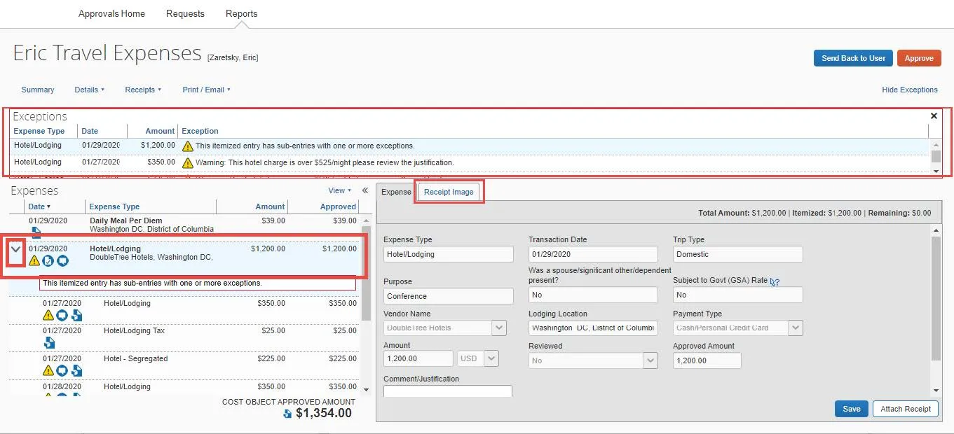Sort by the Amount column in Expenses list
This screenshot has height=434, width=954.
click(x=270, y=206)
